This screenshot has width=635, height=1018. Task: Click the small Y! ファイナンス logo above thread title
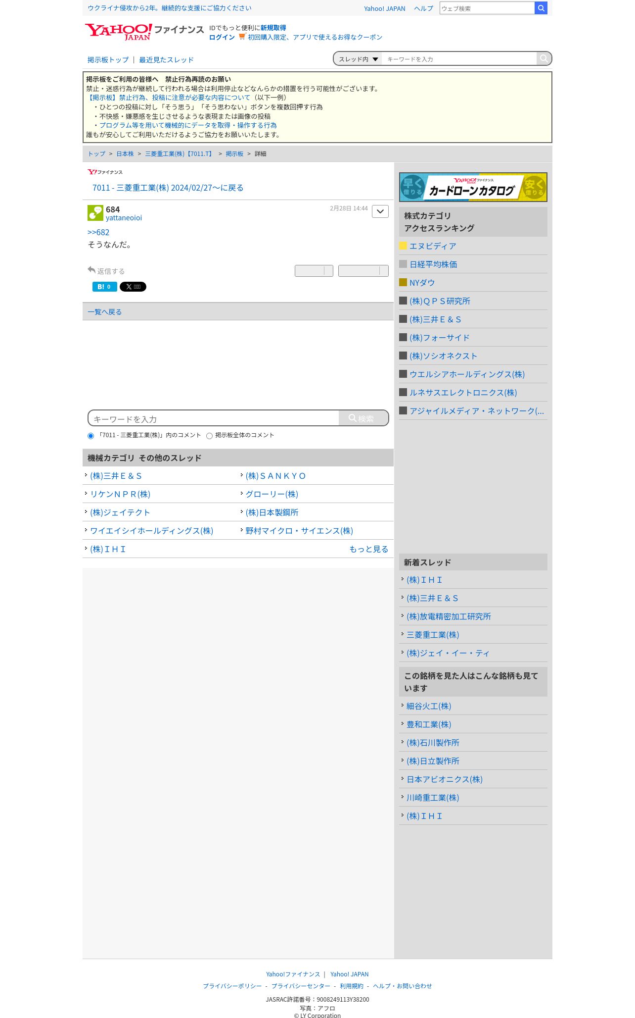(105, 172)
